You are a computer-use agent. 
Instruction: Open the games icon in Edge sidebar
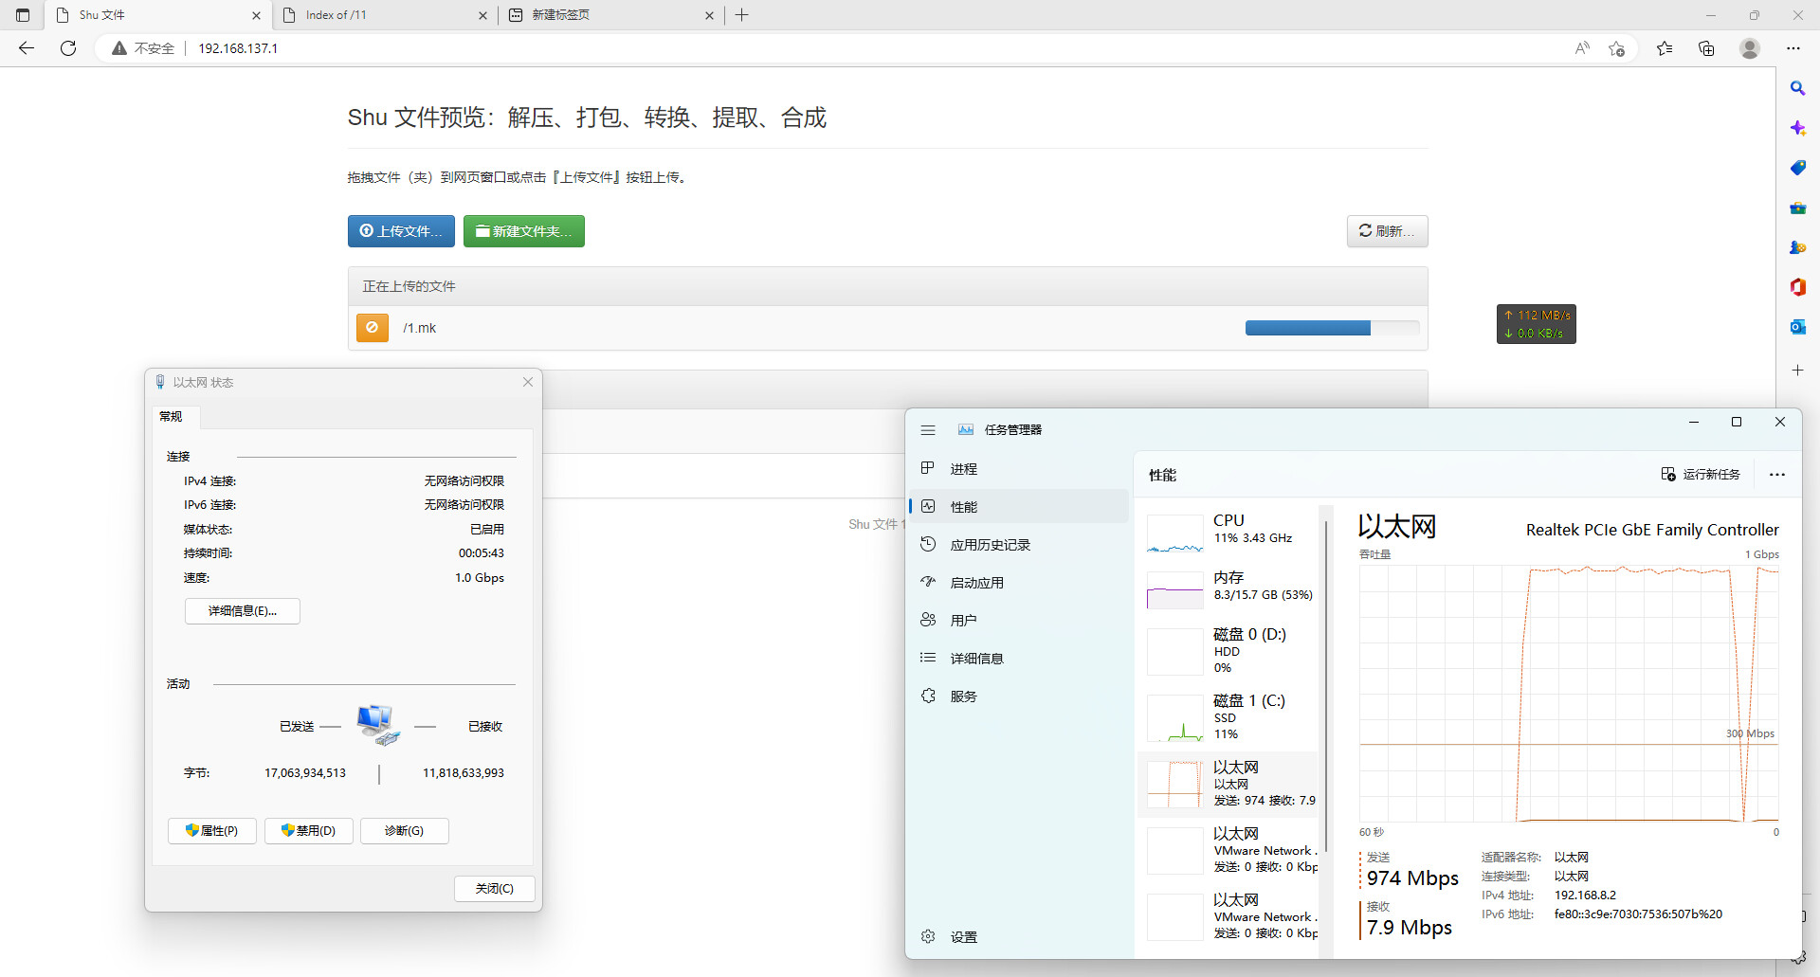pyautogui.click(x=1797, y=247)
